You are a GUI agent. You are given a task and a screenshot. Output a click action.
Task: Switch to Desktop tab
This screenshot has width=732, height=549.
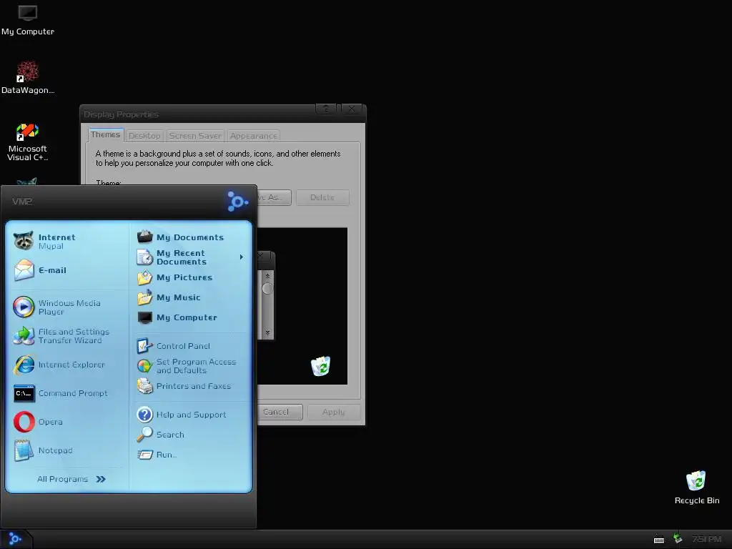tap(144, 136)
